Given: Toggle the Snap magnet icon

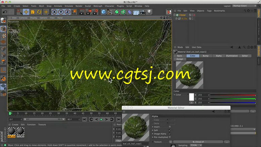Looking at the screenshot, I should point(3,78).
